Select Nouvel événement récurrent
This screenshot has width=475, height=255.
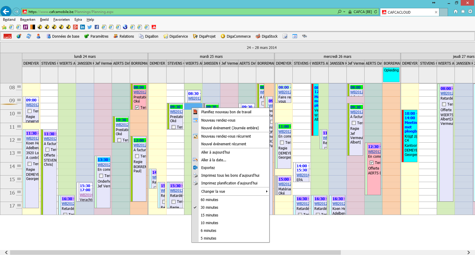[230, 144]
